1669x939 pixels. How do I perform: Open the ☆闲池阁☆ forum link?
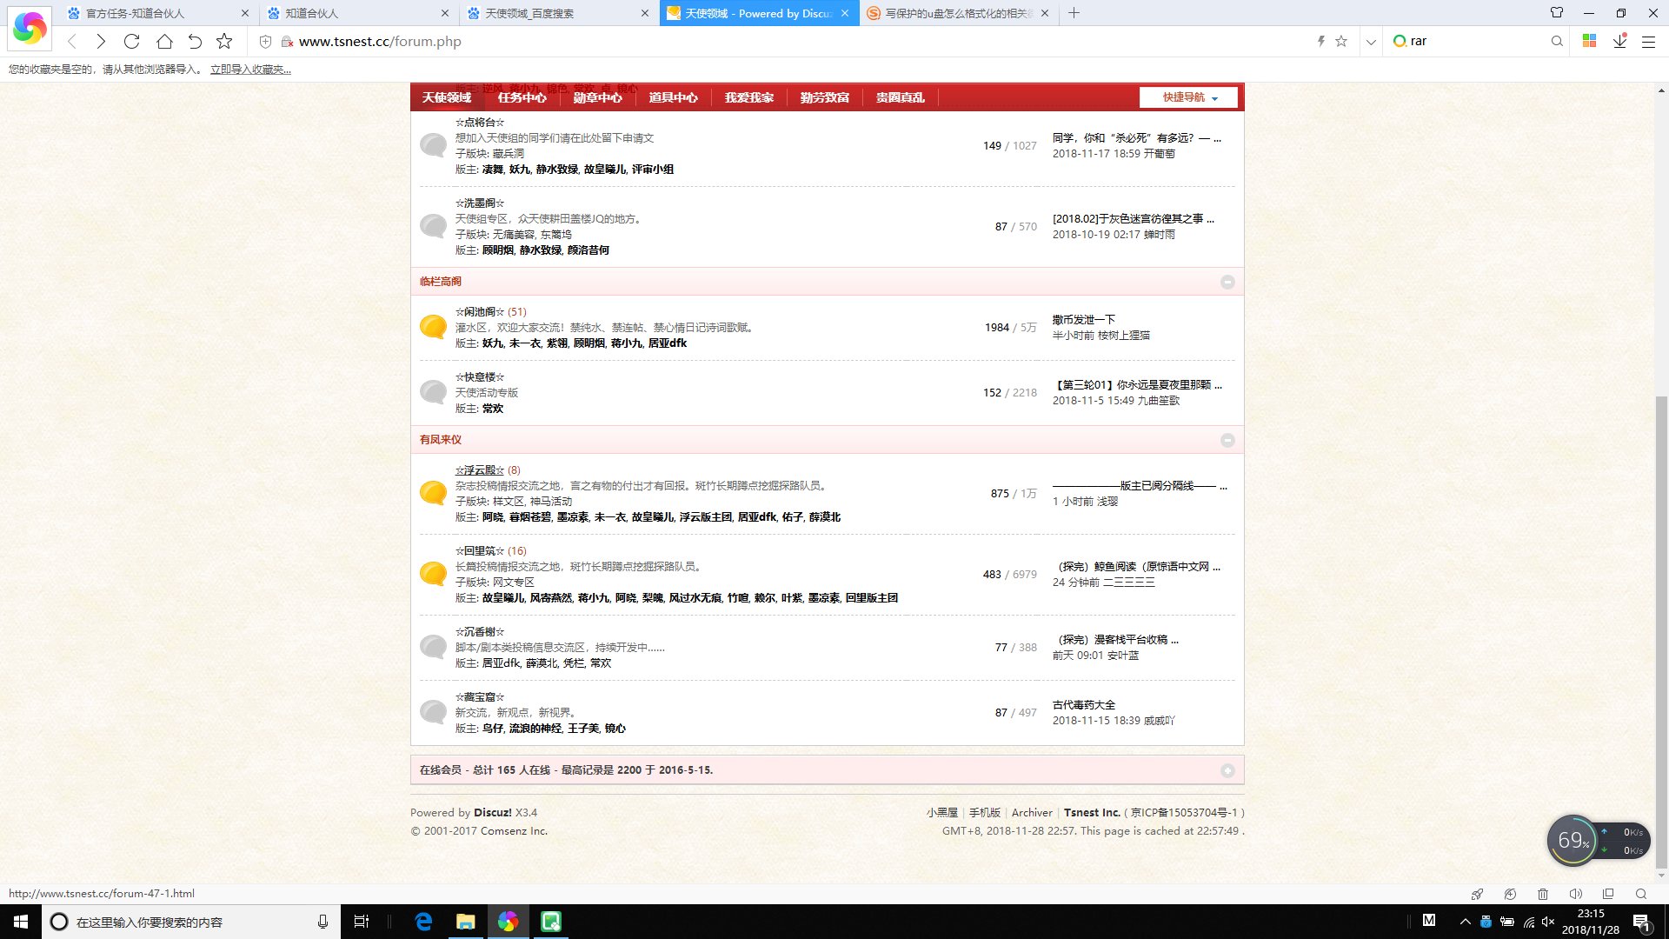pos(479,311)
